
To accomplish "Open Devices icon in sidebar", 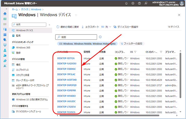I will click(x=5, y=29).
